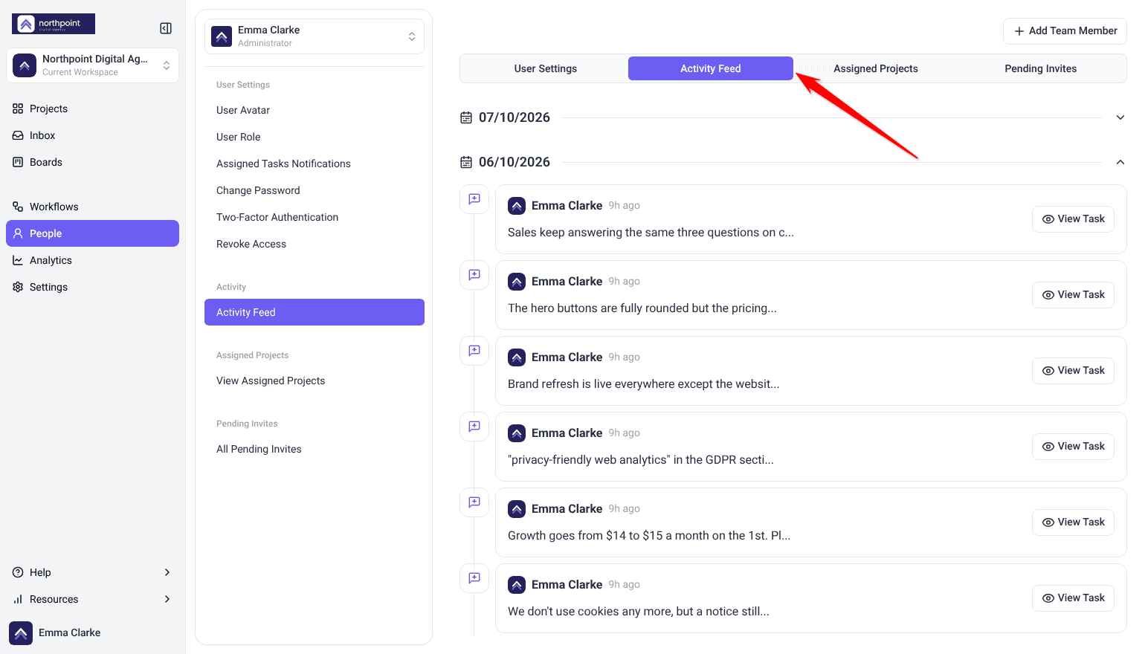Click Emma Clarke avatar in 'Growth goes' card
Screen dimensions: 1145x654
click(517, 509)
